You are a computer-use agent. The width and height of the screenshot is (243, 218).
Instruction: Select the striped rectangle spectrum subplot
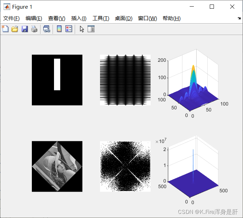click(125, 80)
